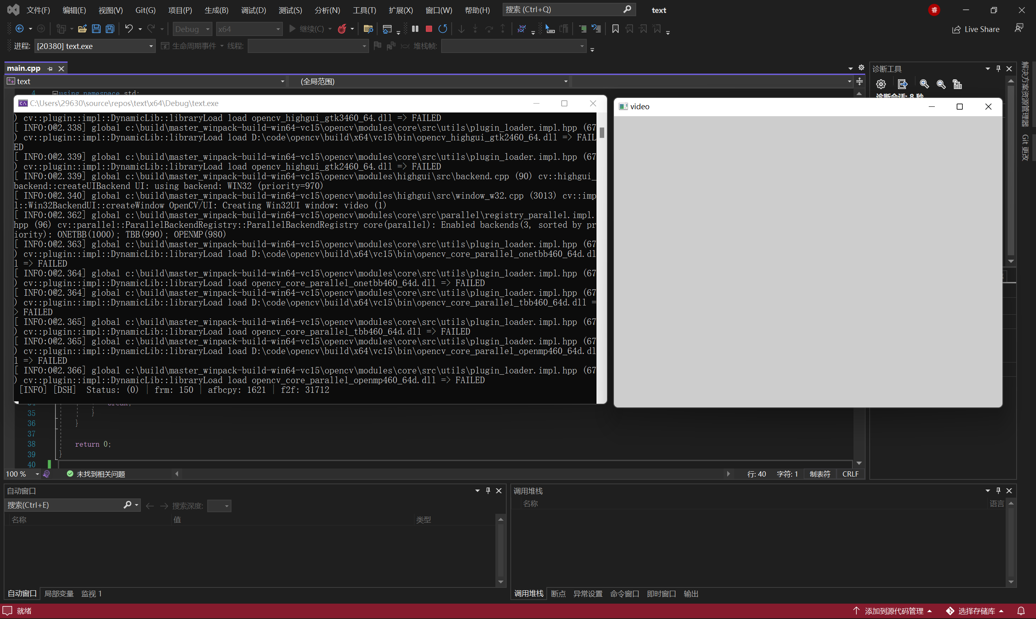Viewport: 1036px width, 619px height.
Task: Click the CRLF line ending indicator
Action: 850,474
